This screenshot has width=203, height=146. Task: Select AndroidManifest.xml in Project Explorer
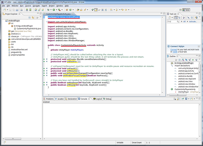[x=19, y=49]
